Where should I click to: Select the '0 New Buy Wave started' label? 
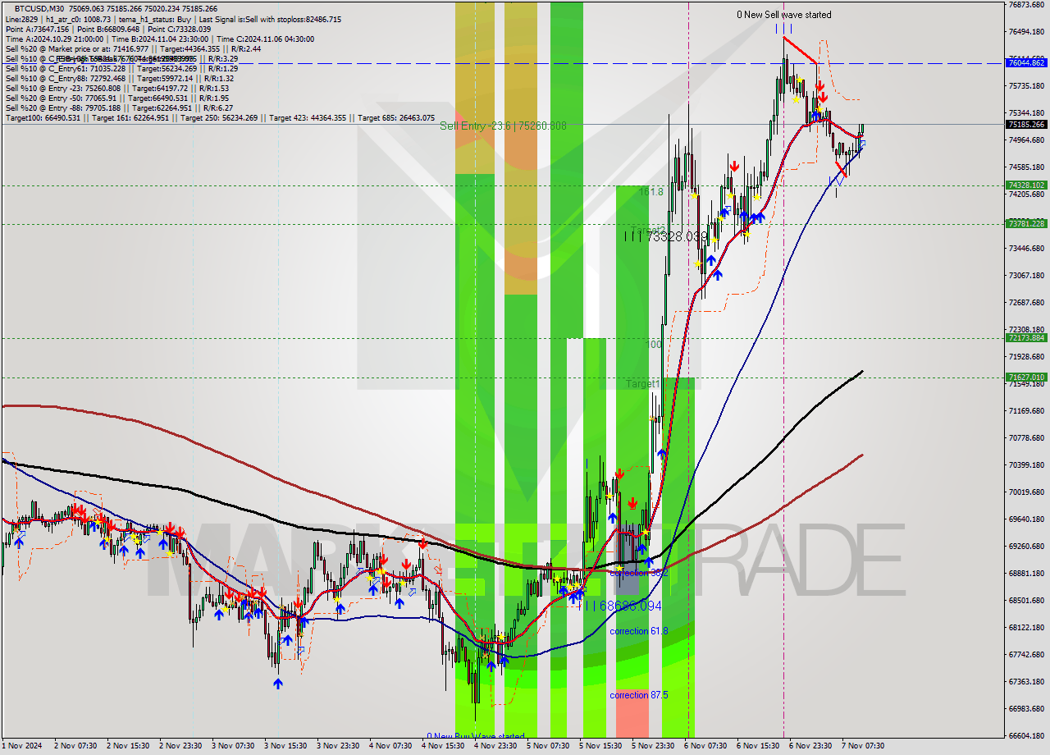coord(476,736)
